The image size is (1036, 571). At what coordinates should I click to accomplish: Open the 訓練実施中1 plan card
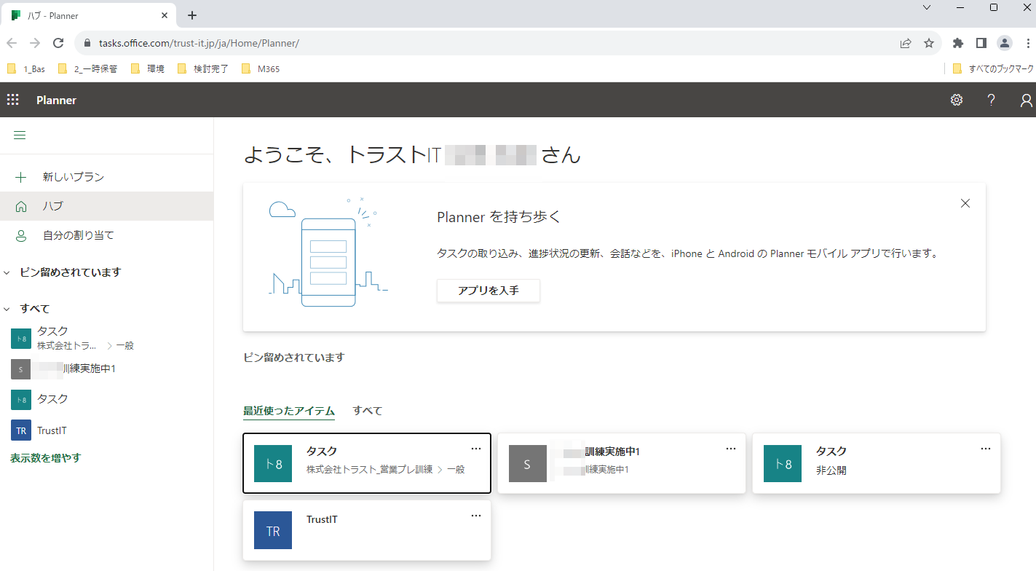tap(622, 463)
